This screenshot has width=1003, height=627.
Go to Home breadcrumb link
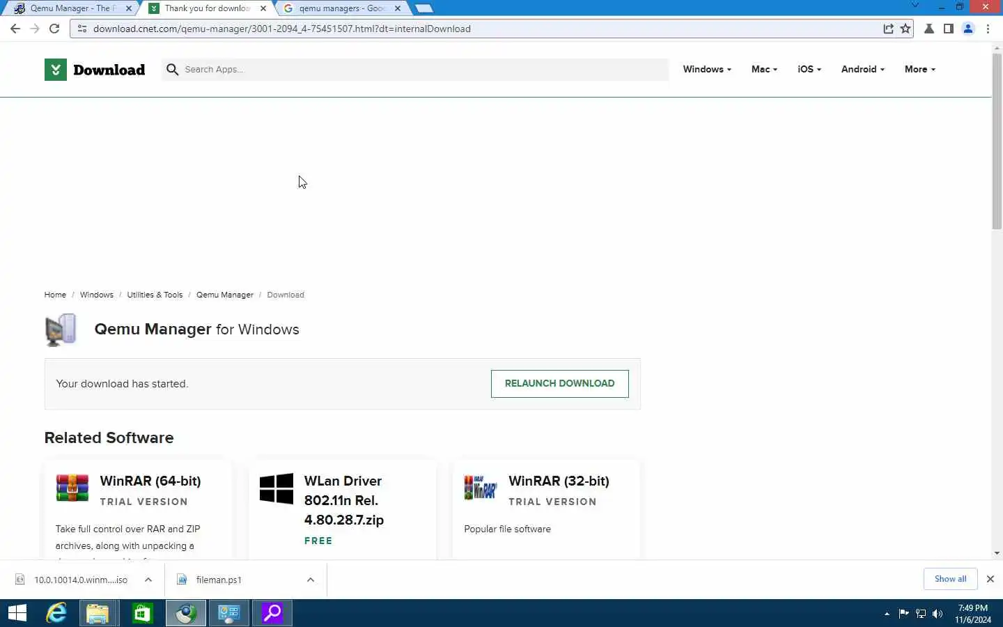(55, 295)
